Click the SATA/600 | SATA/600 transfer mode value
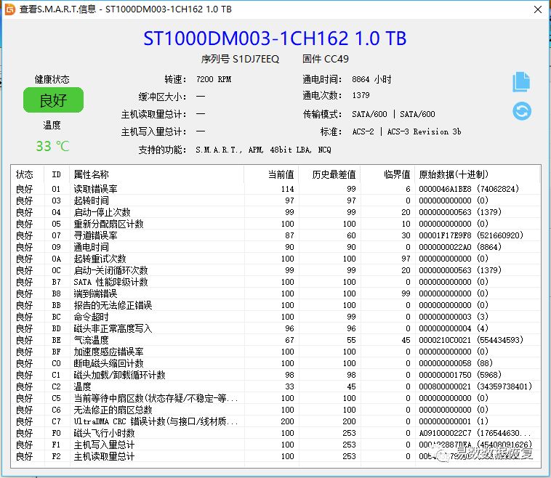This screenshot has height=478, width=551. [393, 114]
